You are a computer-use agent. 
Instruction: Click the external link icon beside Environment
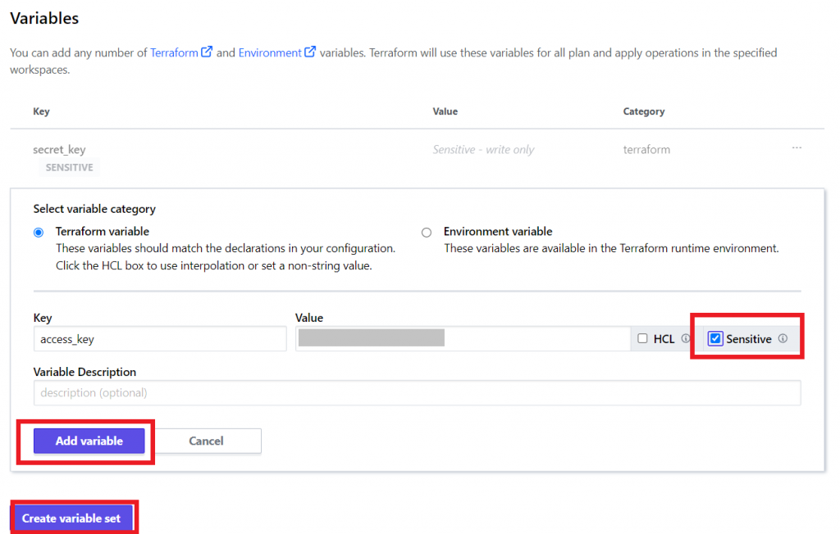310,52
